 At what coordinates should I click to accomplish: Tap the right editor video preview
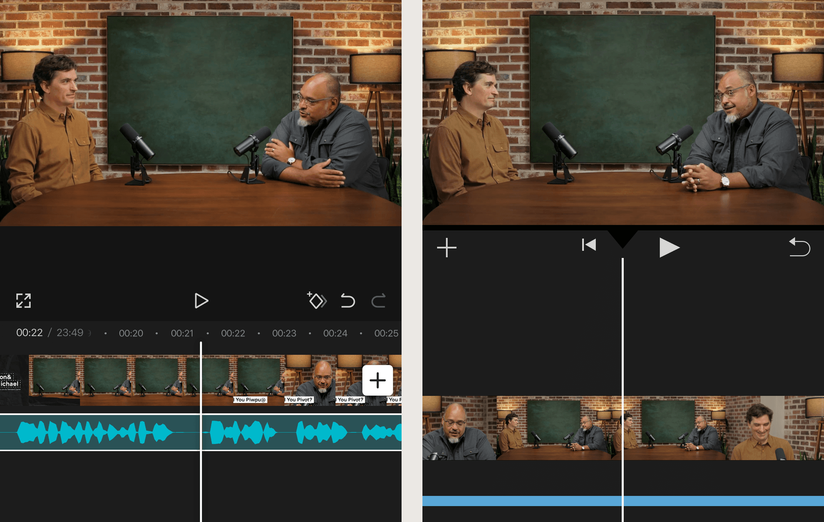[x=623, y=112]
